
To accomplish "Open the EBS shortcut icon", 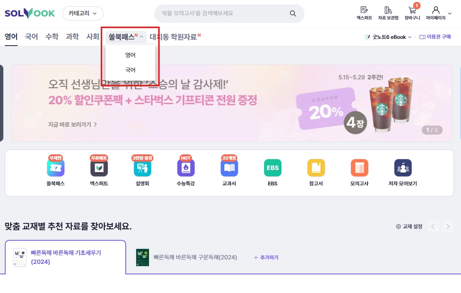I will [x=273, y=168].
